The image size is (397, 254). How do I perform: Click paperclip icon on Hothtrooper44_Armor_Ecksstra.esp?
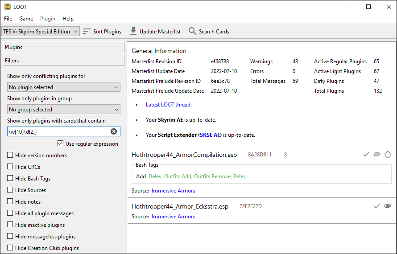(x=387, y=206)
